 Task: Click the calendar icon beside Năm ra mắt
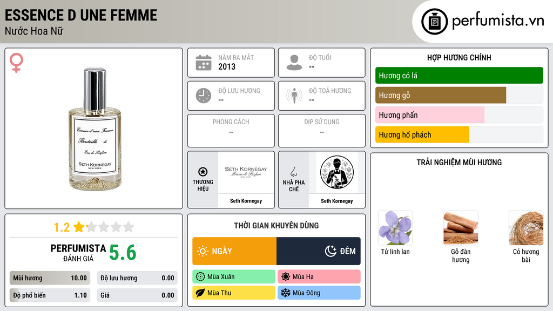(204, 63)
